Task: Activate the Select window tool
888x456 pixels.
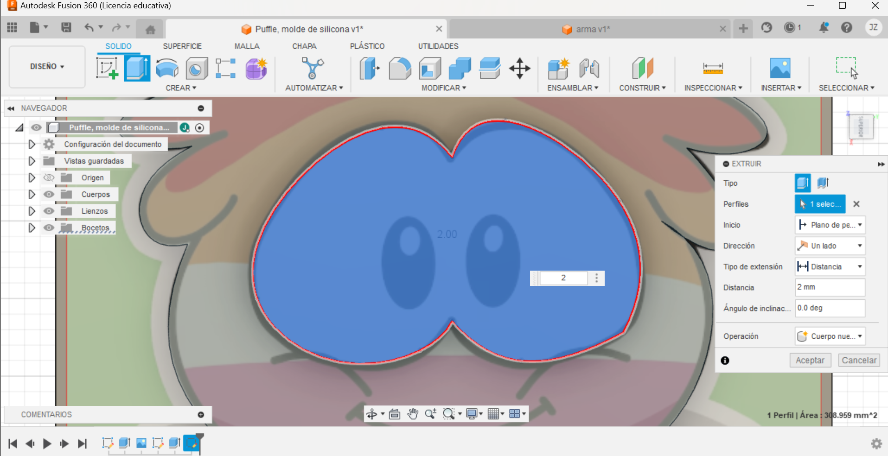Action: (847, 68)
